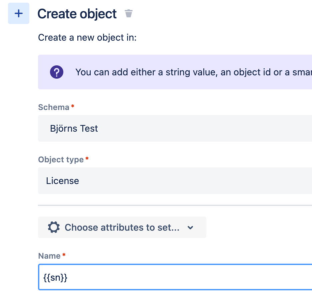312x298 pixels.
Task: Click the gear icon on Choose attributes button
Action: click(53, 227)
